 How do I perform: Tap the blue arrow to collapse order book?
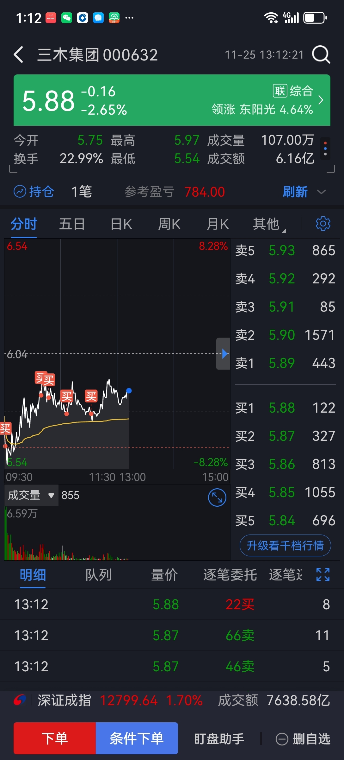point(224,353)
